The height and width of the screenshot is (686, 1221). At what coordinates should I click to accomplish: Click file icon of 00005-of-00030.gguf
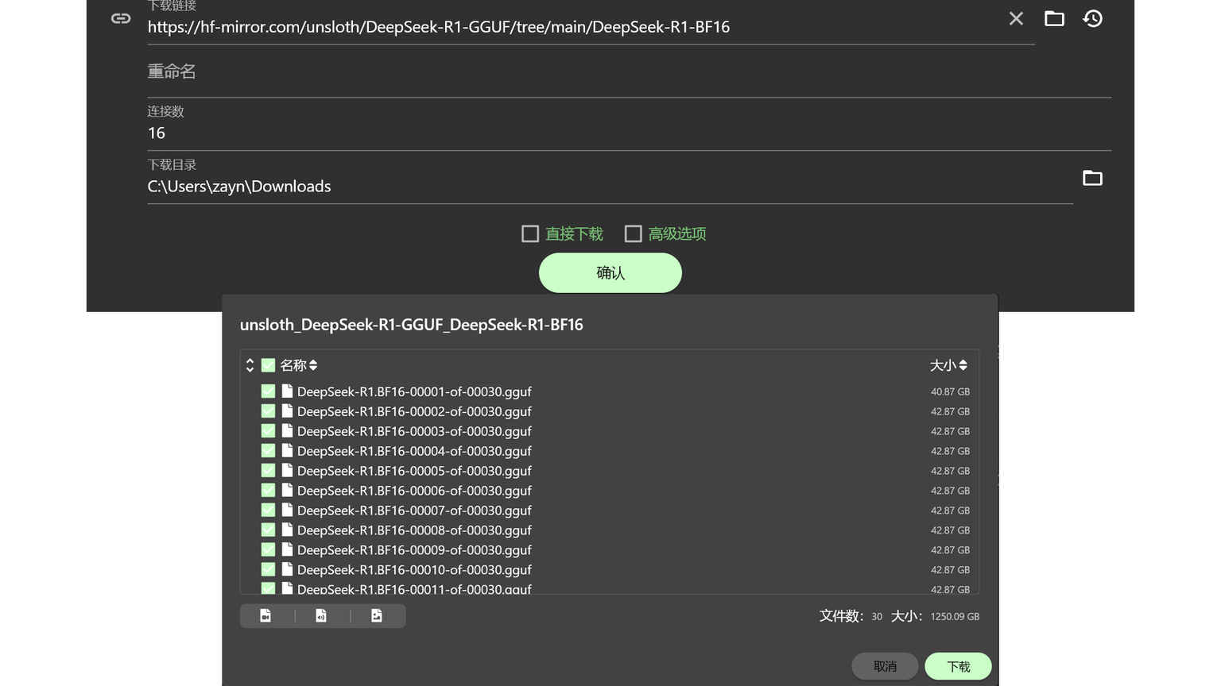287,471
